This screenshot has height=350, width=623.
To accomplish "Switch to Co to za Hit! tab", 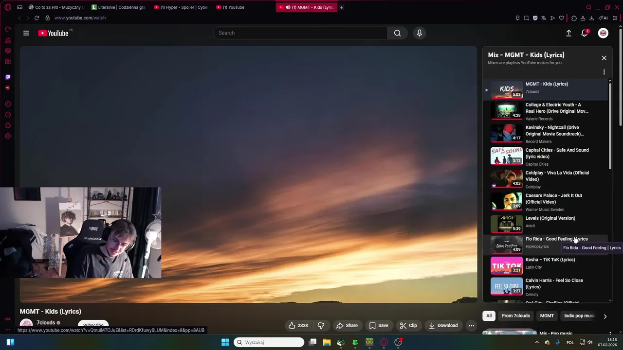I will 56,7.
